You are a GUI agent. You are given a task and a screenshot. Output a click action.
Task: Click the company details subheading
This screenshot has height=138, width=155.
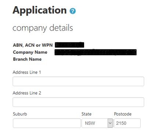pyautogui.click(x=43, y=28)
